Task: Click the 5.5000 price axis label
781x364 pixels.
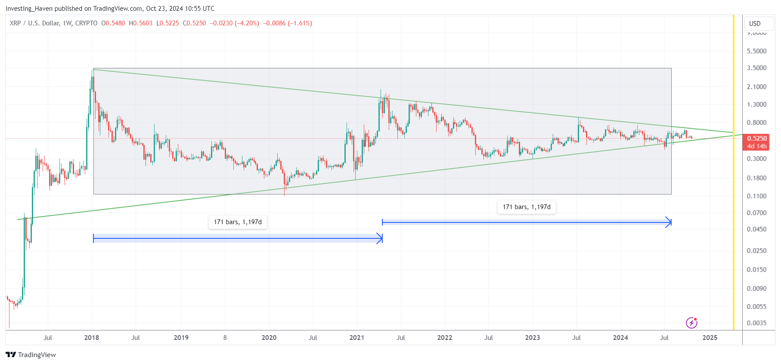Action: (x=757, y=51)
